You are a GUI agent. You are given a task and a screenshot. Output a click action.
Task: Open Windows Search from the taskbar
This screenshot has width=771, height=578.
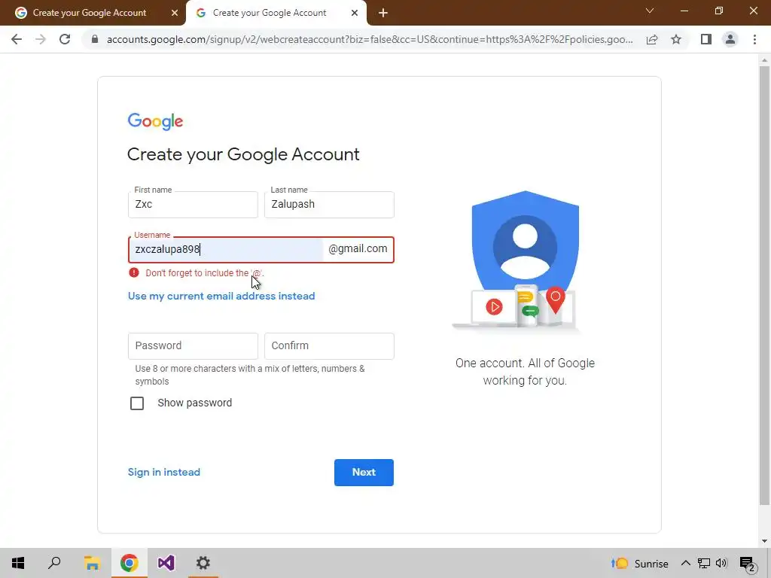[x=54, y=563]
